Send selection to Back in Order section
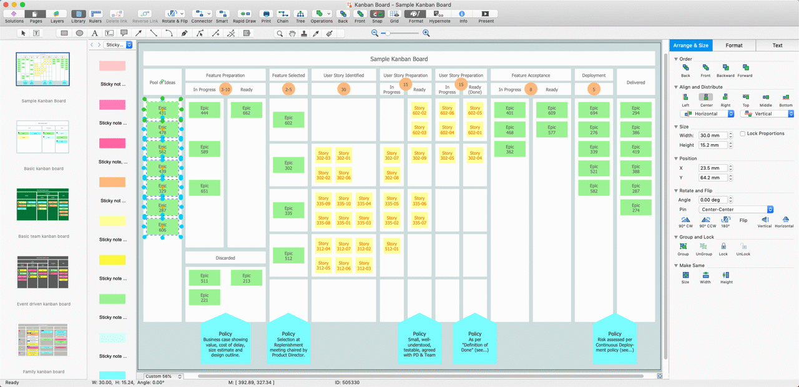 686,67
